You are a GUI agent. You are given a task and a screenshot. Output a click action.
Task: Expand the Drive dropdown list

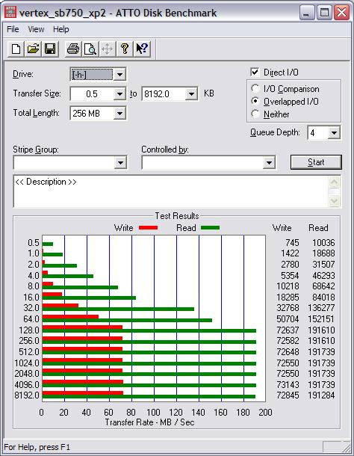[x=119, y=75]
